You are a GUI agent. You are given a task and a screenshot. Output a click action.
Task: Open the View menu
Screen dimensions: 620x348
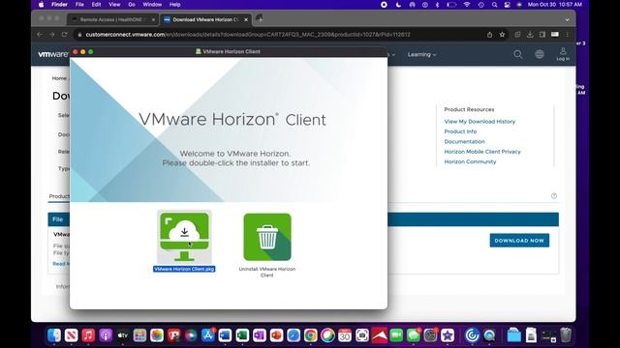pos(114,5)
